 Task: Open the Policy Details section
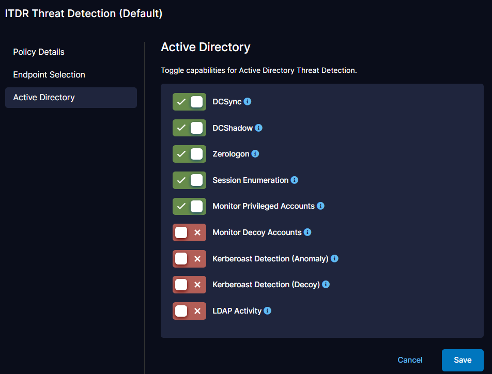click(x=39, y=52)
